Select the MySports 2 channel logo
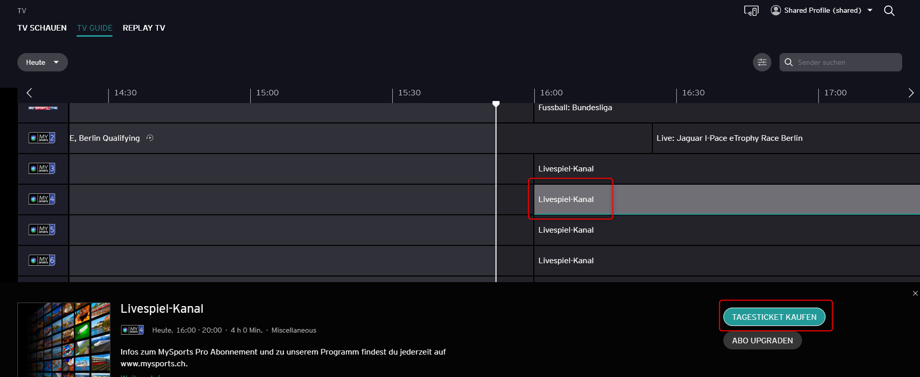920x377 pixels. click(x=42, y=138)
